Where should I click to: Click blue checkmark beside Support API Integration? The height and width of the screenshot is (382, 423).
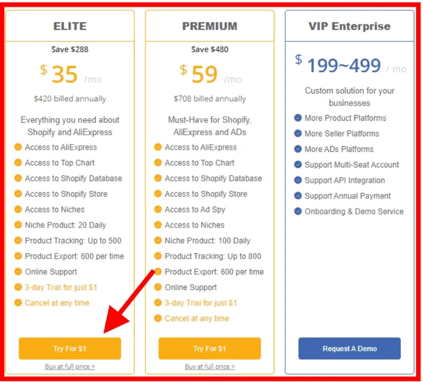point(298,180)
